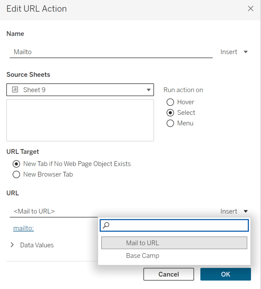This screenshot has width=261, height=289.
Task: Follow the mailto: link
Action: (x=23, y=228)
